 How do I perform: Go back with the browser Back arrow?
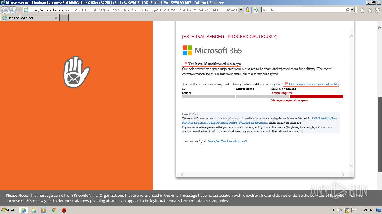(5, 10)
